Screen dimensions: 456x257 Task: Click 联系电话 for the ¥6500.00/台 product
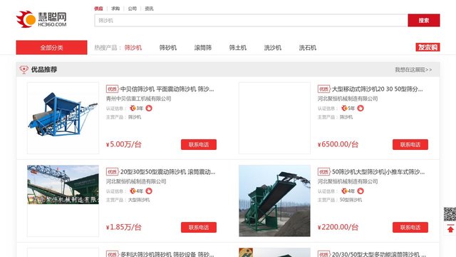coord(410,144)
